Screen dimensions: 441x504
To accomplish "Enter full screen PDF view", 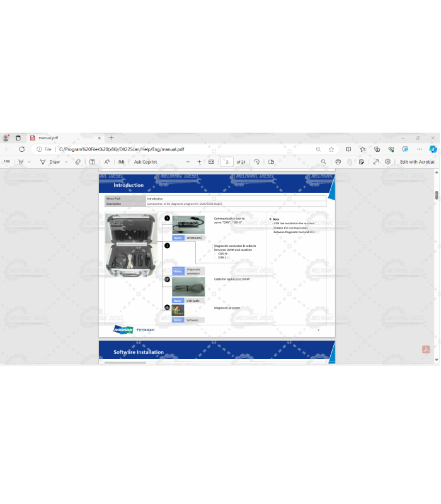I will click(376, 162).
